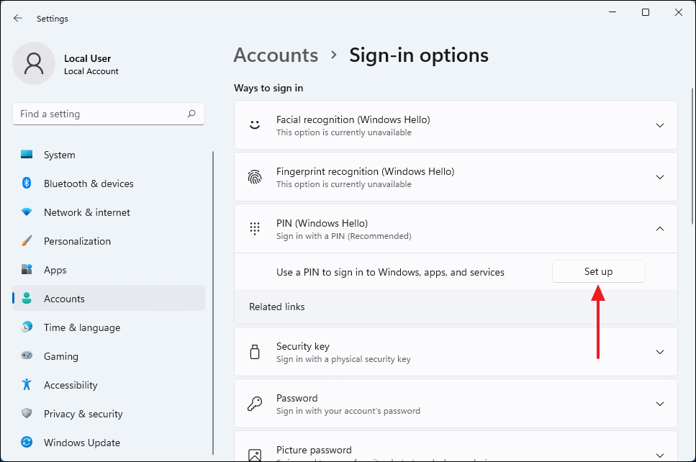
Task: Click the Privacy & security shield icon
Action: pos(27,414)
